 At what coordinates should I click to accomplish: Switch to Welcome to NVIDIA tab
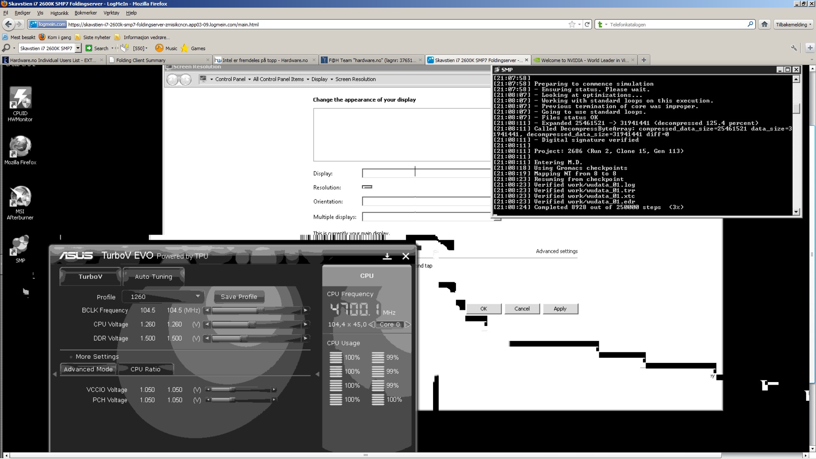(x=584, y=60)
